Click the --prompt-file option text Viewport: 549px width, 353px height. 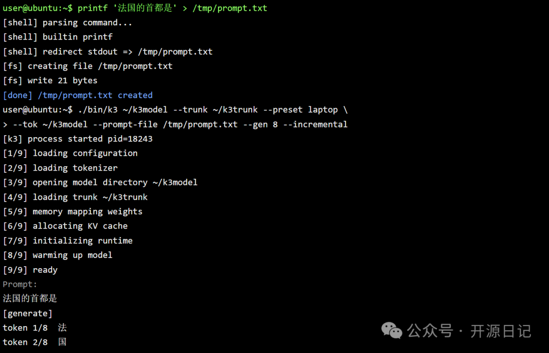coord(130,124)
